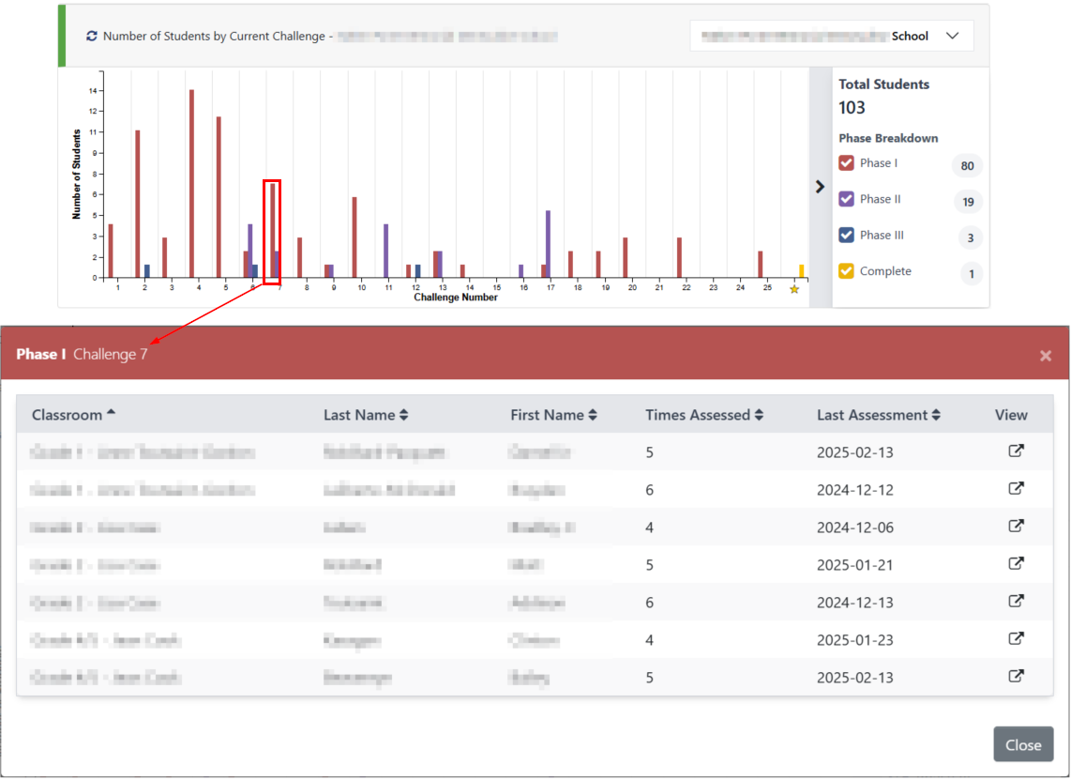Sort by Times Assessed column
Screen dimensions: 1071x780
pyautogui.click(x=704, y=415)
